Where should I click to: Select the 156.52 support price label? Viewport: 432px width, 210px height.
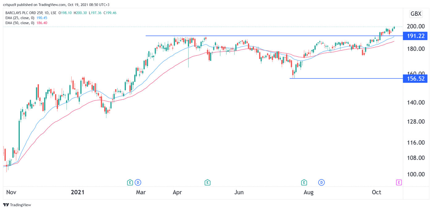click(415, 78)
